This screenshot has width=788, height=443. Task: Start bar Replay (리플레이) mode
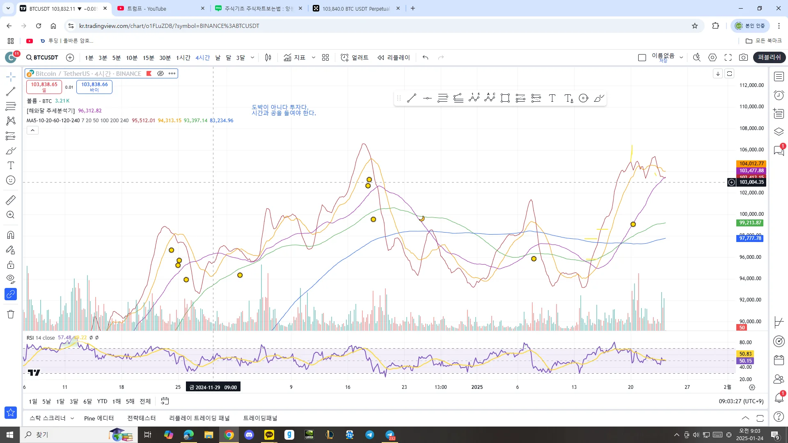394,57
